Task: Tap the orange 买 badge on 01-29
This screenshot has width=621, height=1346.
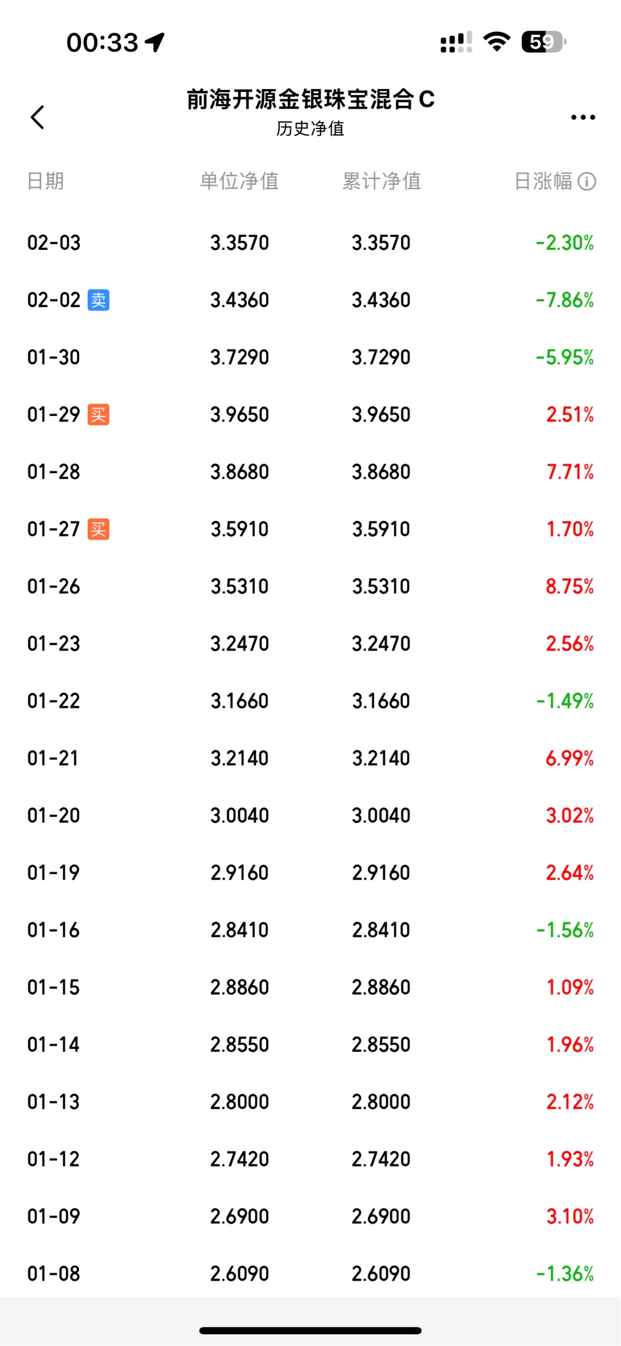Action: pyautogui.click(x=98, y=414)
